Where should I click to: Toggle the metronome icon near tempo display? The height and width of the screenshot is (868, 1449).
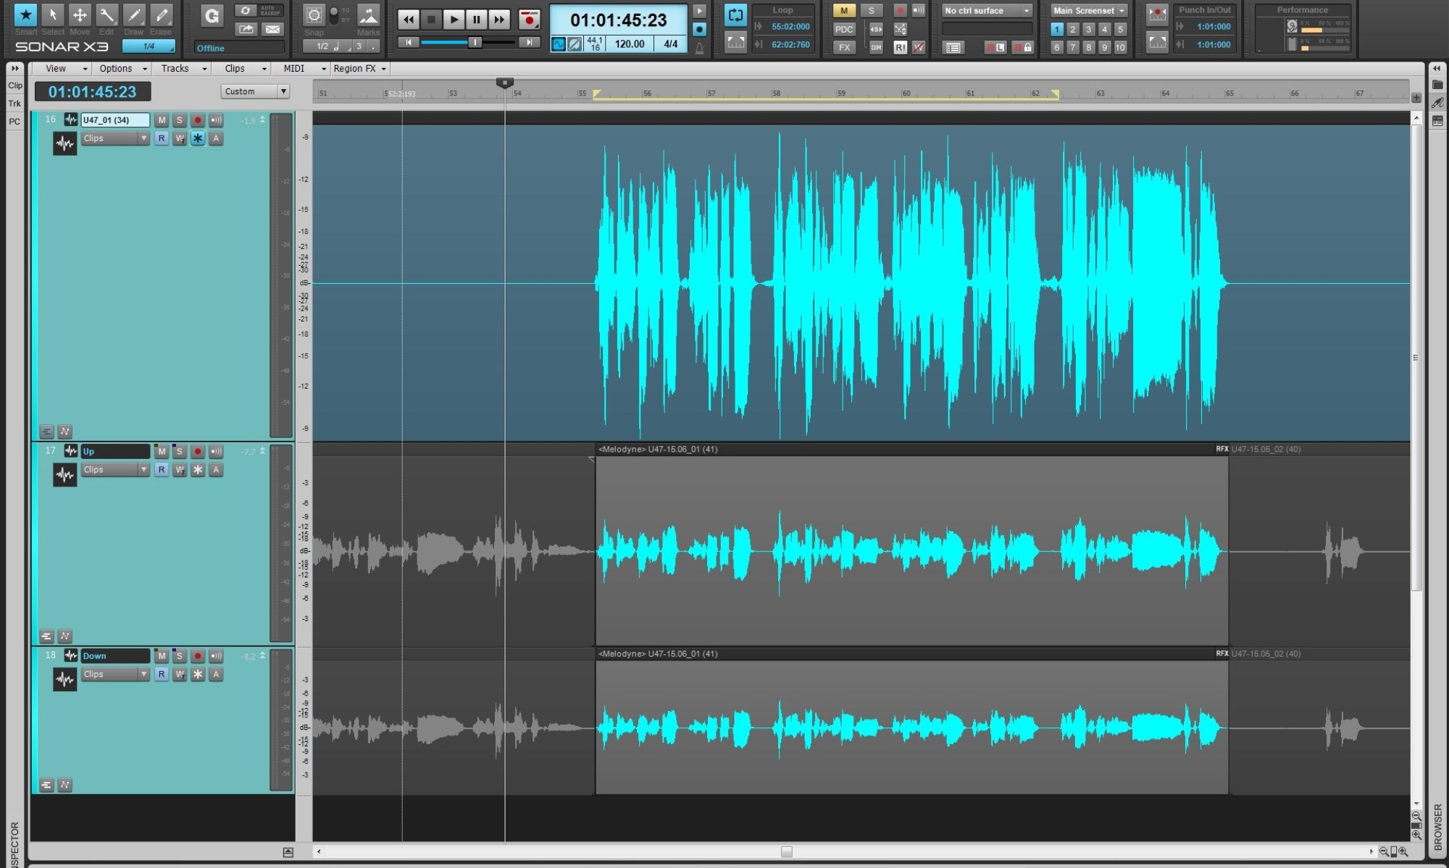click(x=699, y=48)
